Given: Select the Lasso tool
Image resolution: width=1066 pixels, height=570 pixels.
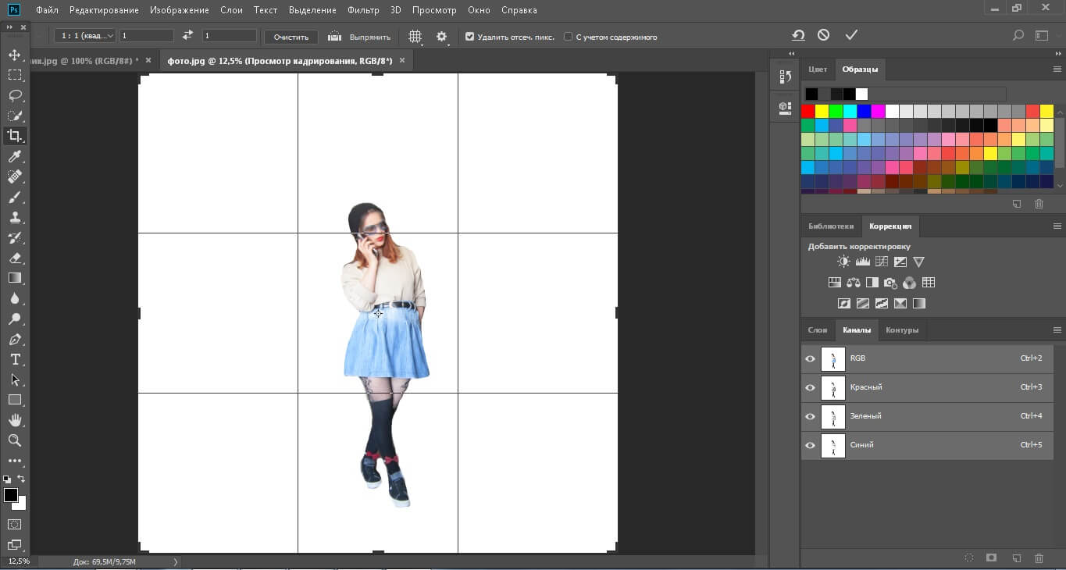Looking at the screenshot, I should coord(14,95).
